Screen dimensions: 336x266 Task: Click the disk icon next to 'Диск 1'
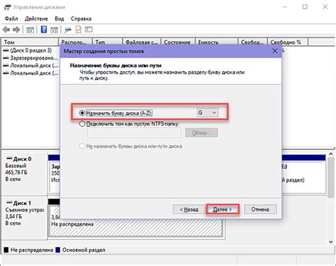9,202
